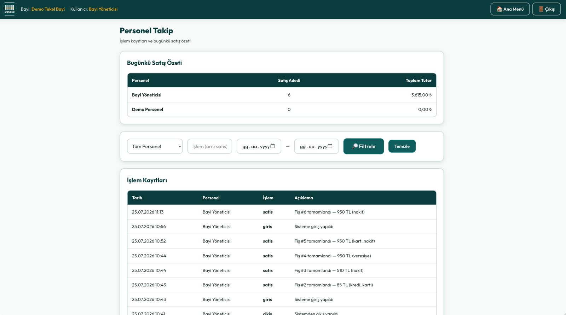Image resolution: width=566 pixels, height=315 pixels.
Task: Select Bayi Yöneticisi row in sales summary
Action: 282,95
